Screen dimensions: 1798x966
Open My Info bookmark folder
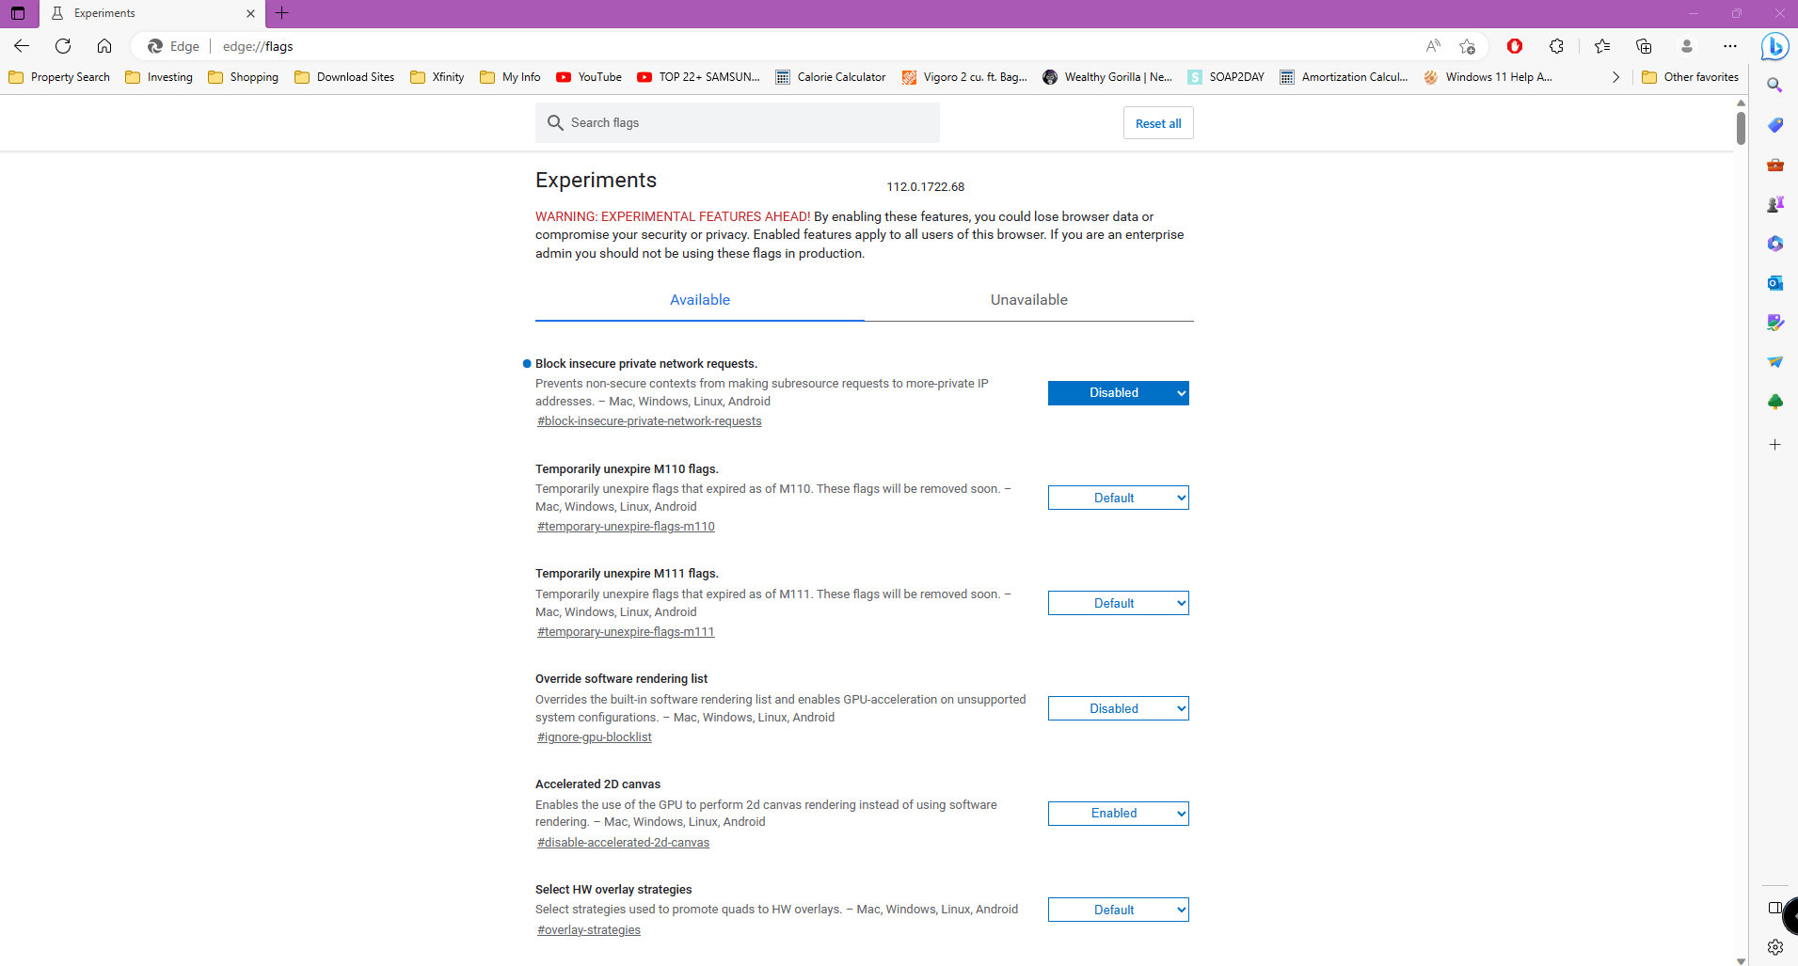510,77
